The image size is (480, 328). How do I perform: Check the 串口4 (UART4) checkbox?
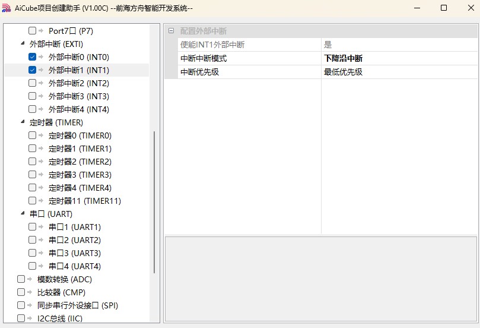click(x=32, y=266)
